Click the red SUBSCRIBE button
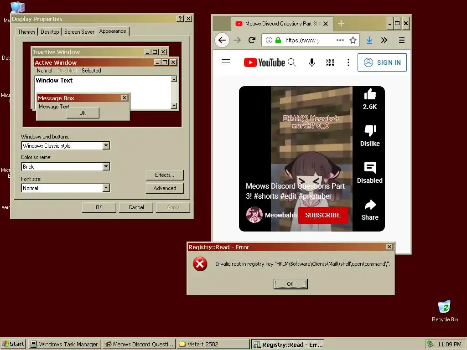This screenshot has width=467, height=350. pyautogui.click(x=323, y=215)
